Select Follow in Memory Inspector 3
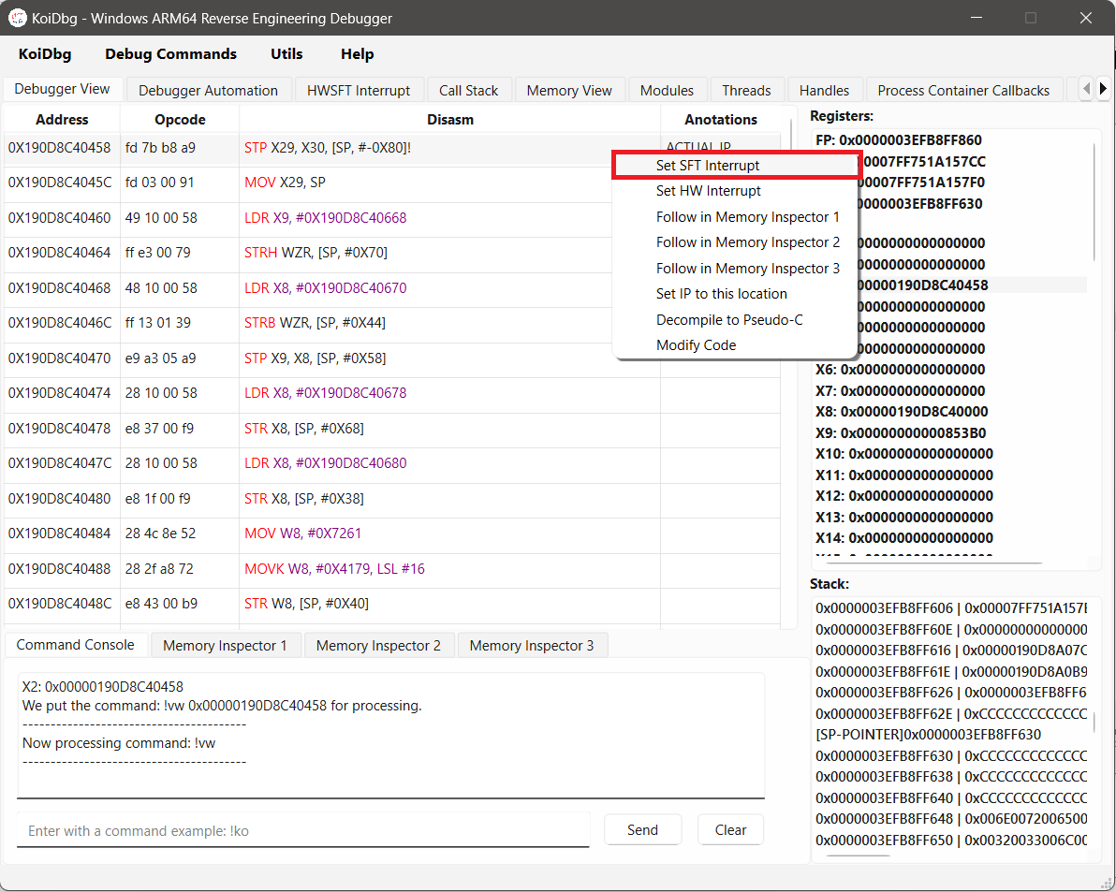The width and height of the screenshot is (1116, 892). [x=735, y=269]
